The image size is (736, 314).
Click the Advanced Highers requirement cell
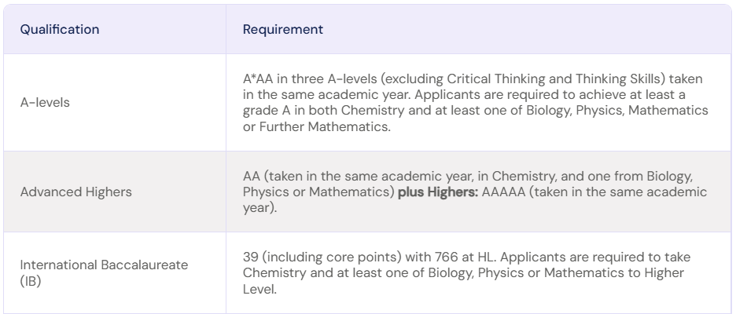(x=478, y=192)
